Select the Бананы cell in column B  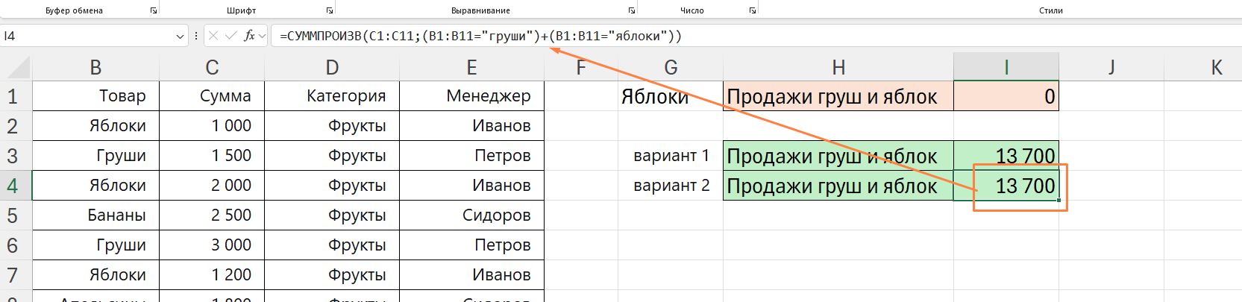[96, 216]
